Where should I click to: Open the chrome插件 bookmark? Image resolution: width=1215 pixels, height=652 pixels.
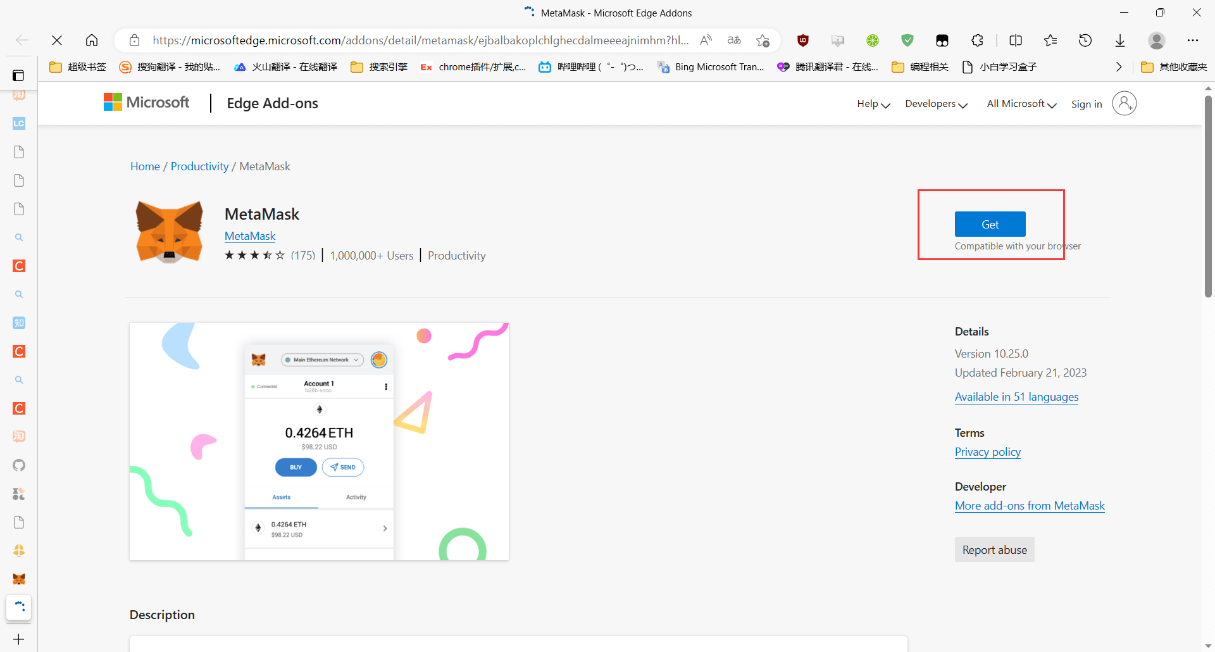click(x=473, y=67)
